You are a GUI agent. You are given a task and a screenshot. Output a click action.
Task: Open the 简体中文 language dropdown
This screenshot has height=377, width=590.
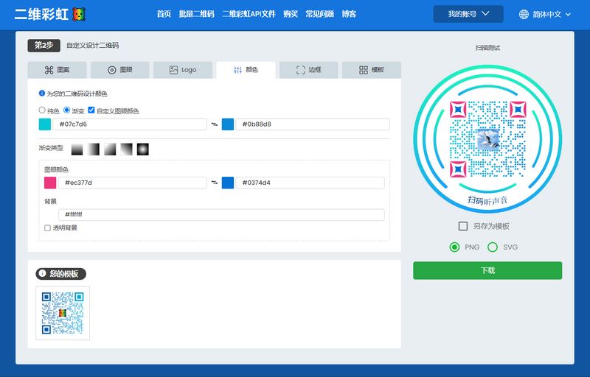coord(545,14)
